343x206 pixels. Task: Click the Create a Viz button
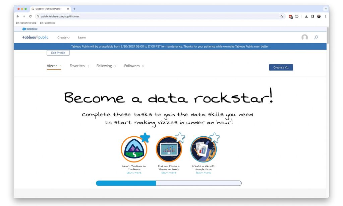point(281,67)
